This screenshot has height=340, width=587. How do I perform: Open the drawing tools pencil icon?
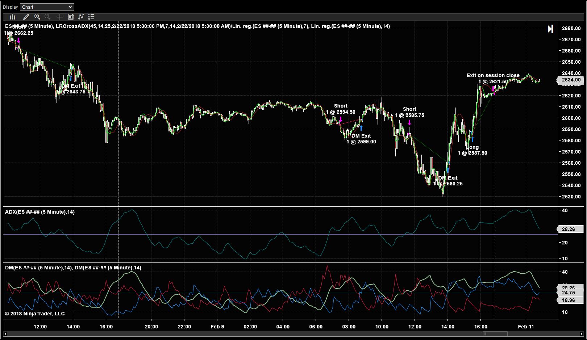coord(25,17)
